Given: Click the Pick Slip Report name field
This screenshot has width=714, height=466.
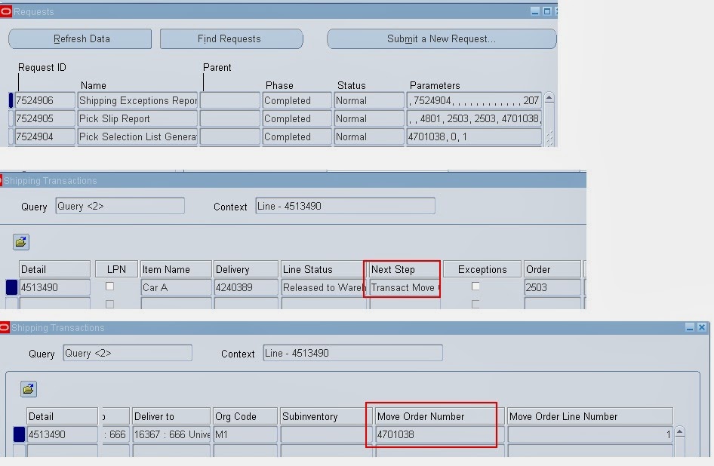Looking at the screenshot, I should pos(137,119).
